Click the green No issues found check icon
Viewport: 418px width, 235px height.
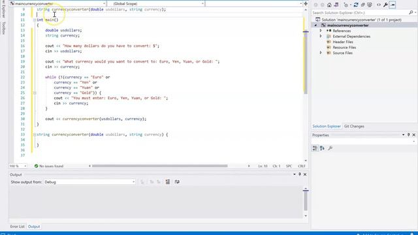(36, 166)
